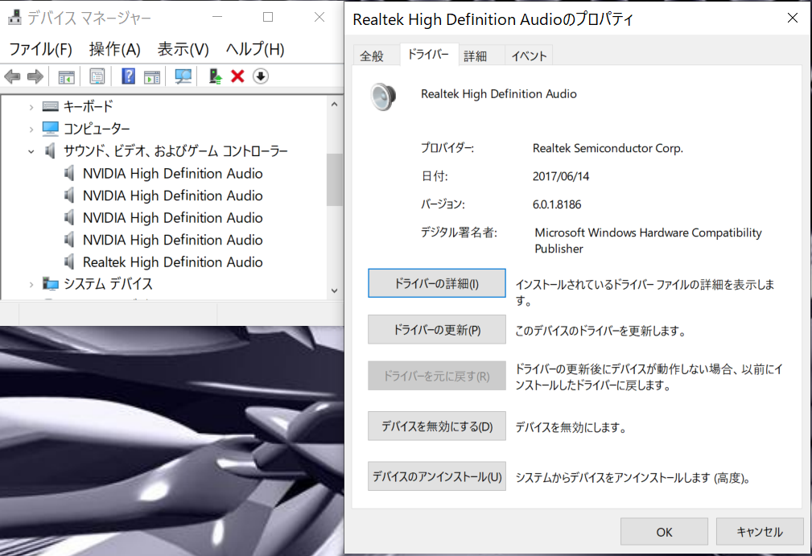This screenshot has width=812, height=556.
Task: Click the プロバイダー: label
Action: pyautogui.click(x=447, y=148)
